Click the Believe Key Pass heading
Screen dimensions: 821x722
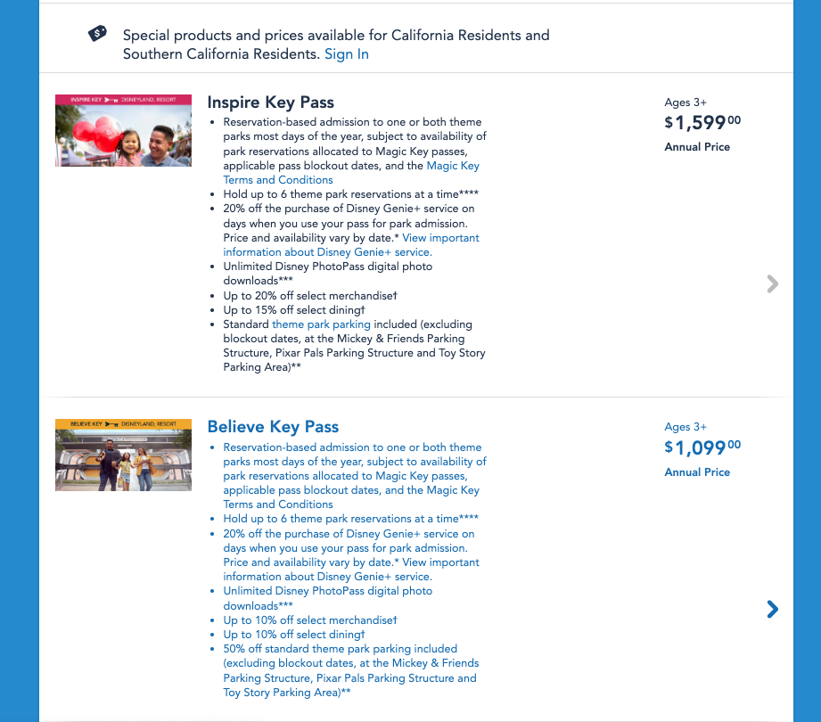[x=273, y=426]
